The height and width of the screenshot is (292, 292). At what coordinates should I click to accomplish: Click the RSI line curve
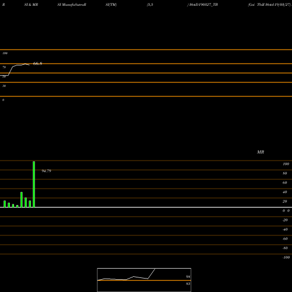click(15, 69)
